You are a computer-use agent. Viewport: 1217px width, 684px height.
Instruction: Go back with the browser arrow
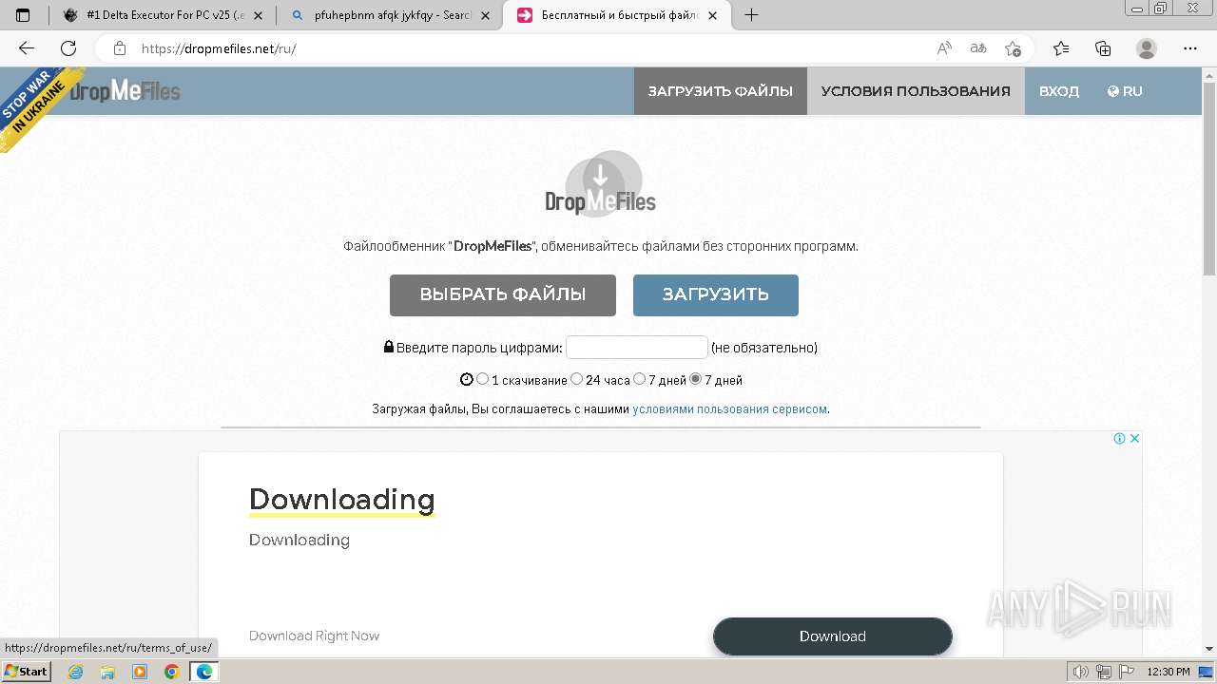(27, 48)
